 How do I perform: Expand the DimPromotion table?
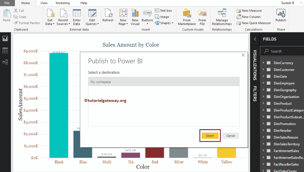pyautogui.click(x=264, y=124)
